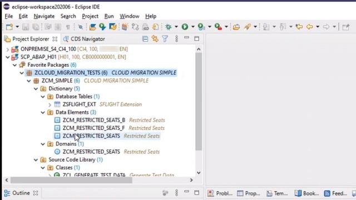This screenshot has height=200, width=356.
Task: Toggle Link with Editor in Project Explorer
Action: 155,39
